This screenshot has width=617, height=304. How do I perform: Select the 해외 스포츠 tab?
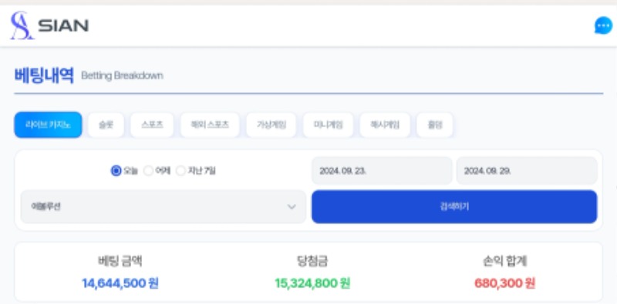210,125
